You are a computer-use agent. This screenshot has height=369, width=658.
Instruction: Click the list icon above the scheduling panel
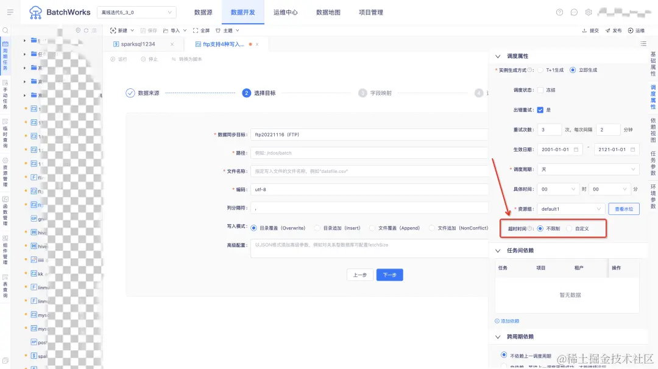tap(643, 44)
